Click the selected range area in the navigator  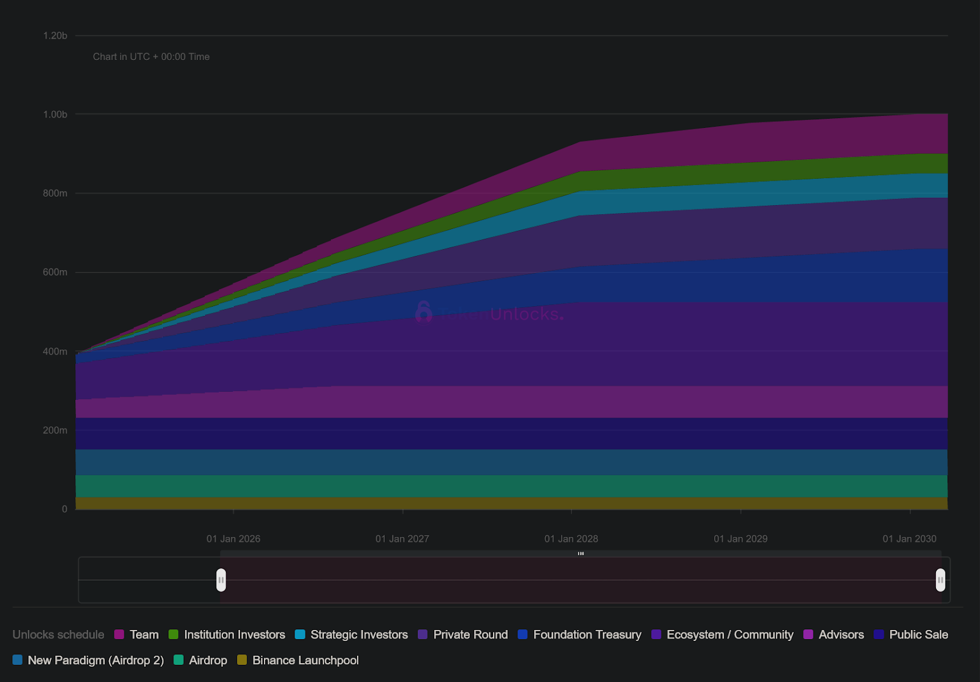[x=581, y=580]
